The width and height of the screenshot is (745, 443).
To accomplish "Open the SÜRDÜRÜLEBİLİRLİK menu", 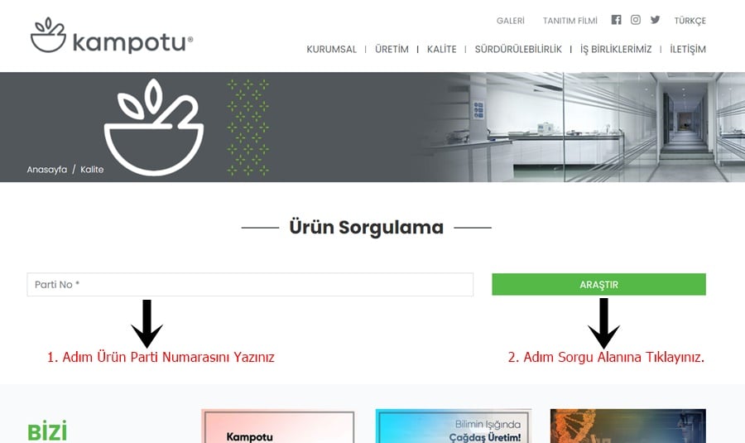I will point(518,50).
